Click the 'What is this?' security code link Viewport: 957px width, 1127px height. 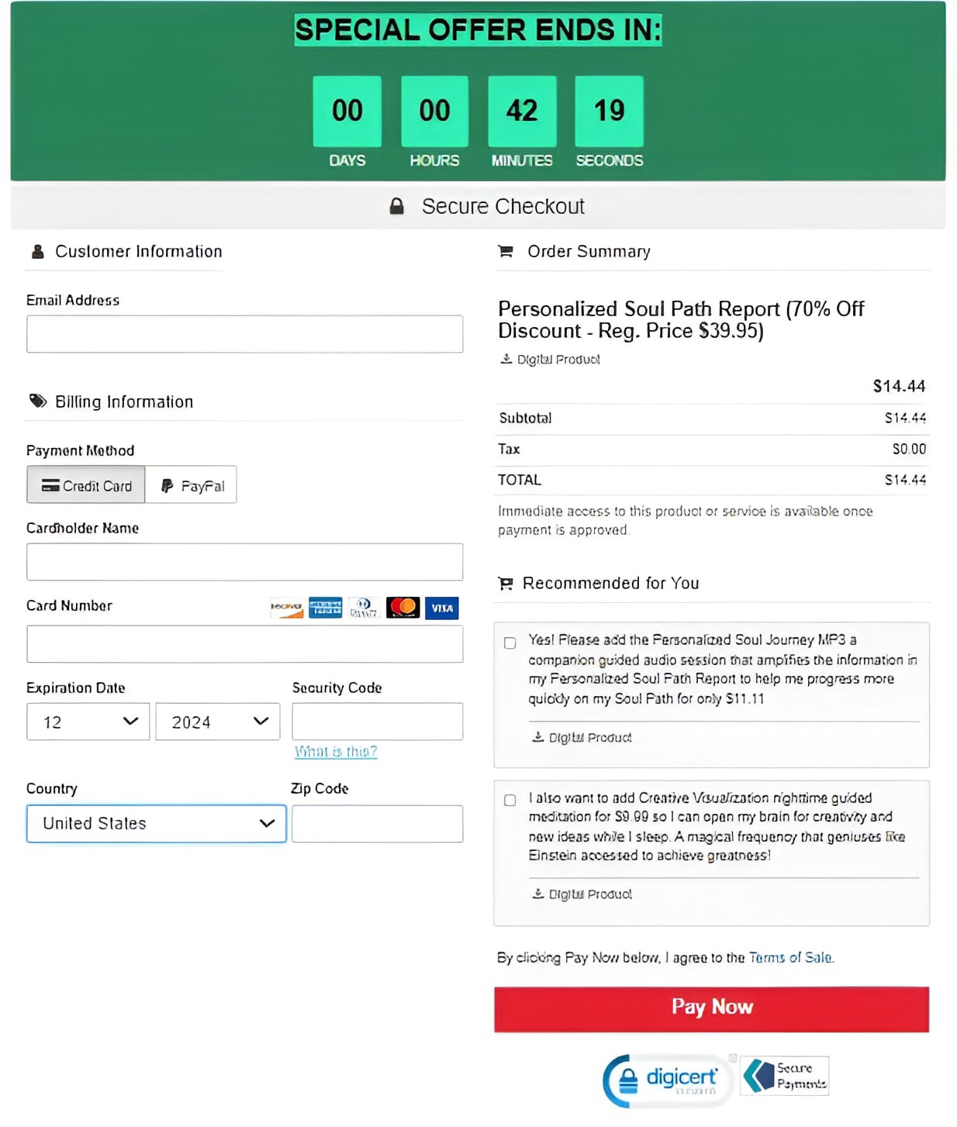[x=336, y=752]
